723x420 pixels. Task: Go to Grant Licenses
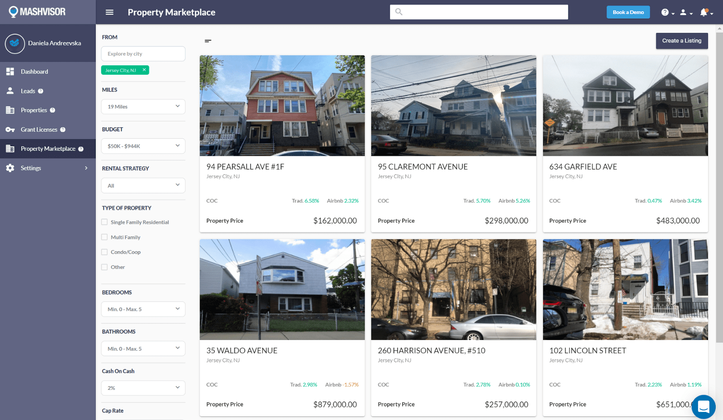coord(39,129)
